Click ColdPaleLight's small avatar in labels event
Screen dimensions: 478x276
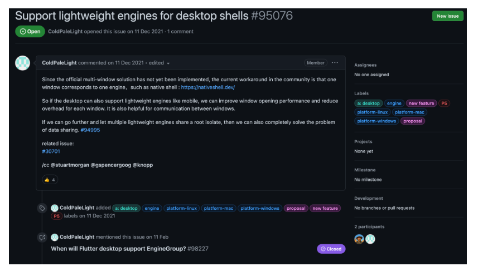(55, 208)
